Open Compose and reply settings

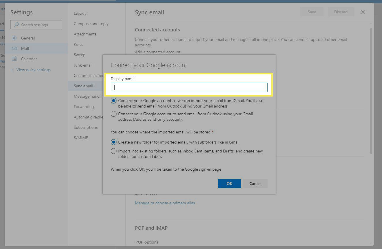pos(91,24)
